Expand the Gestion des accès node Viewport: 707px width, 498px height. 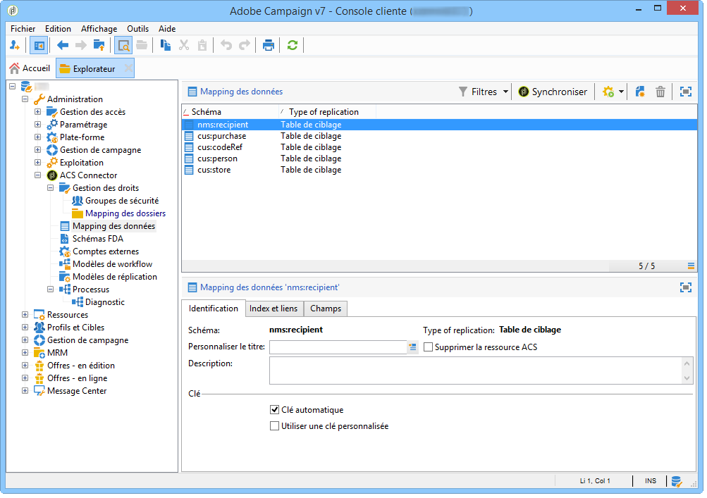pos(38,112)
